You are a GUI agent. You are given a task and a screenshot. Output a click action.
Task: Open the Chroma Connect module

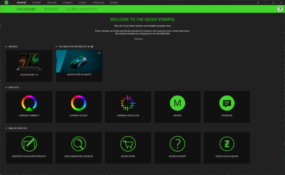click(x=29, y=107)
